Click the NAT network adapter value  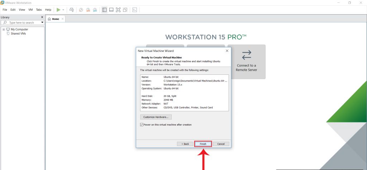click(166, 103)
